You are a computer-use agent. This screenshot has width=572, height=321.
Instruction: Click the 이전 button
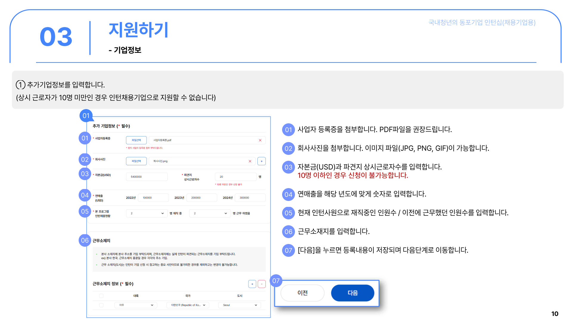(x=302, y=293)
